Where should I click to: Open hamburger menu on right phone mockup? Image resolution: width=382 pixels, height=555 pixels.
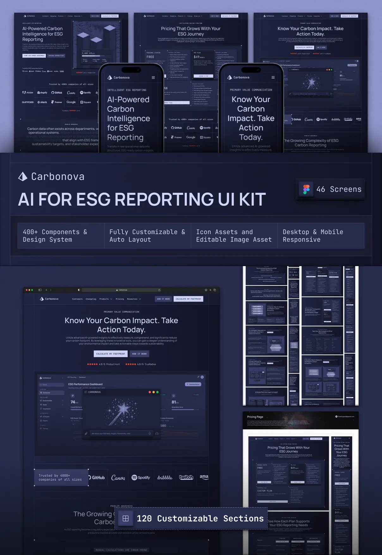(273, 78)
